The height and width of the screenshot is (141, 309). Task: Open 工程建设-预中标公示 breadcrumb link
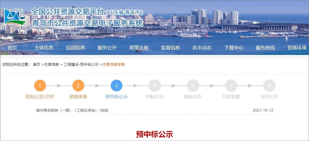(81, 64)
